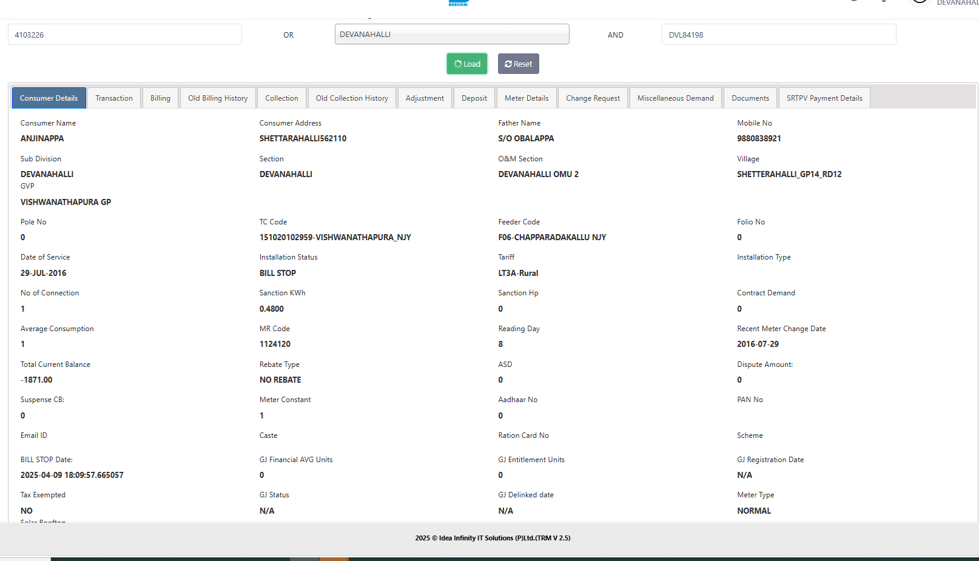Click the PAN No label
Viewport: 979px width, 561px height.
click(750, 400)
